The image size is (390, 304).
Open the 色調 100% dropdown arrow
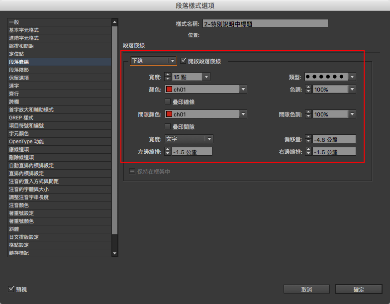coord(352,89)
